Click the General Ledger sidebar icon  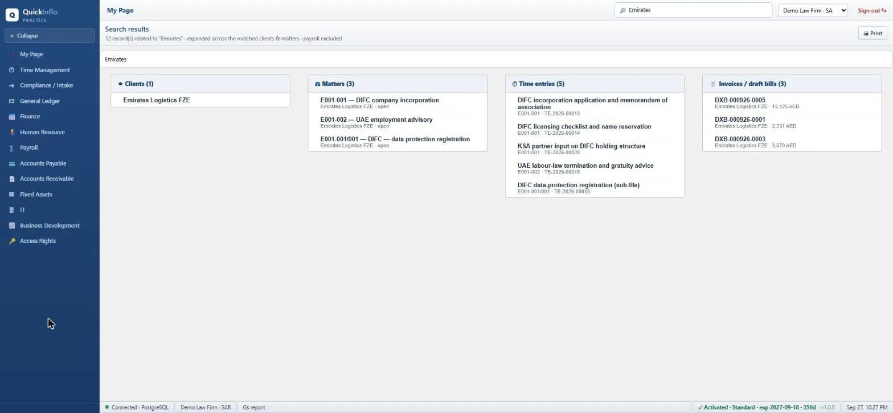click(11, 101)
